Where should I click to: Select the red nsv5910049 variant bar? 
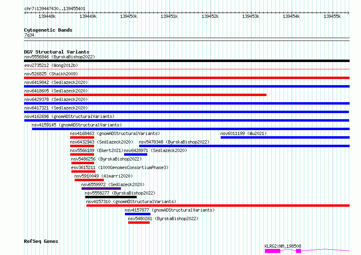point(89,180)
